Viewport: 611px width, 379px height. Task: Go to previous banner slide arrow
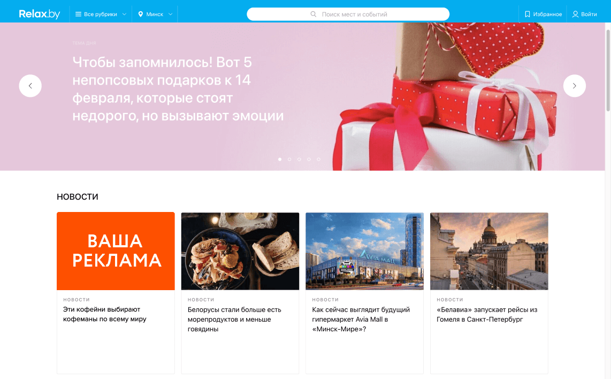(x=30, y=86)
